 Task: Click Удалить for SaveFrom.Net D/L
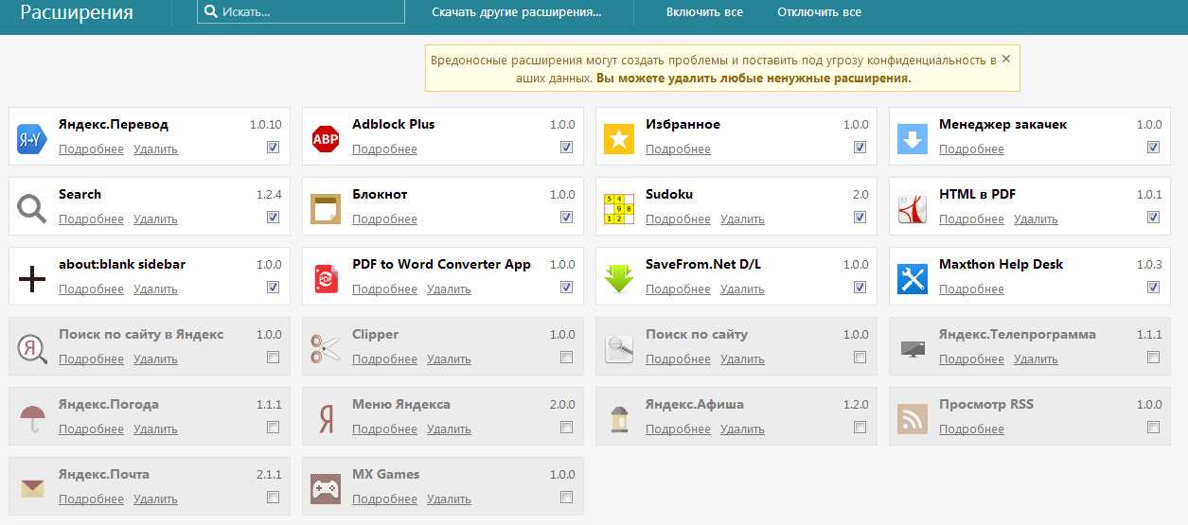coord(742,289)
